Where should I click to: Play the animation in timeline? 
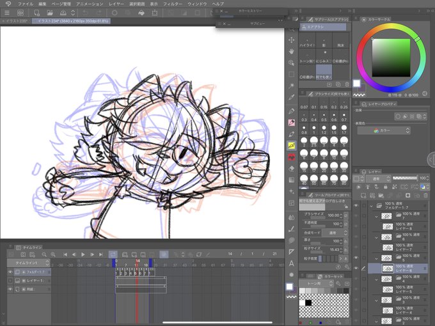click(83, 254)
